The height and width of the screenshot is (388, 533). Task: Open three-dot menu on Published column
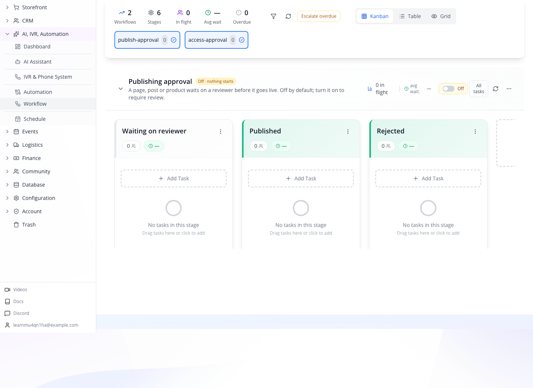pyautogui.click(x=348, y=132)
